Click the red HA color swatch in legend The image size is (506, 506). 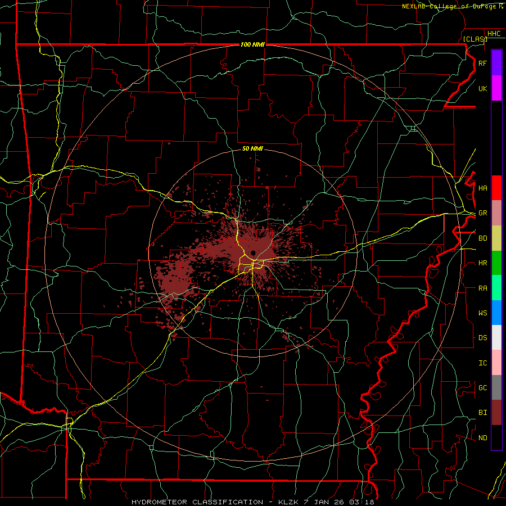[x=496, y=188]
